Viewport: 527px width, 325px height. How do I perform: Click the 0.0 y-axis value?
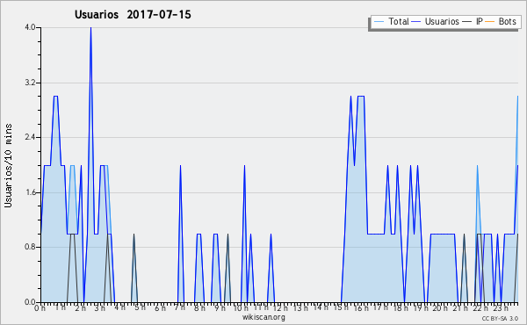[30, 302]
